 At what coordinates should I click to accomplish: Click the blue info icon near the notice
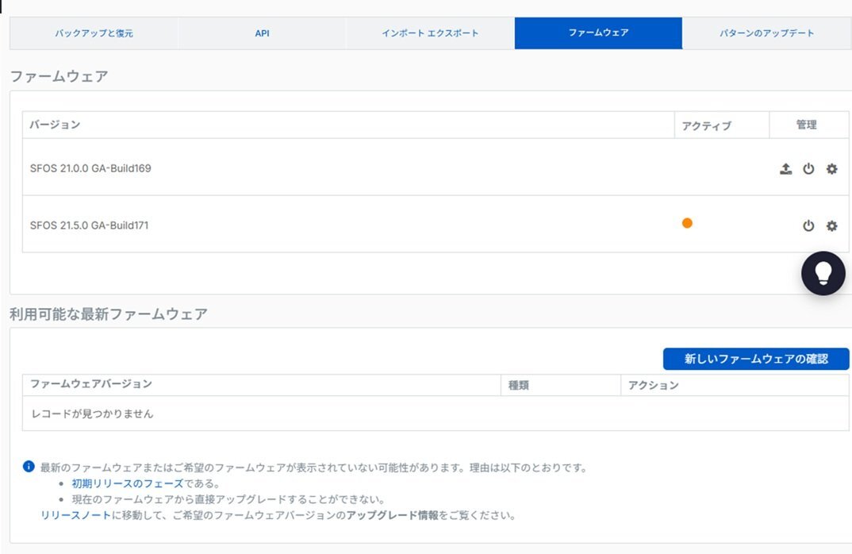tap(30, 467)
